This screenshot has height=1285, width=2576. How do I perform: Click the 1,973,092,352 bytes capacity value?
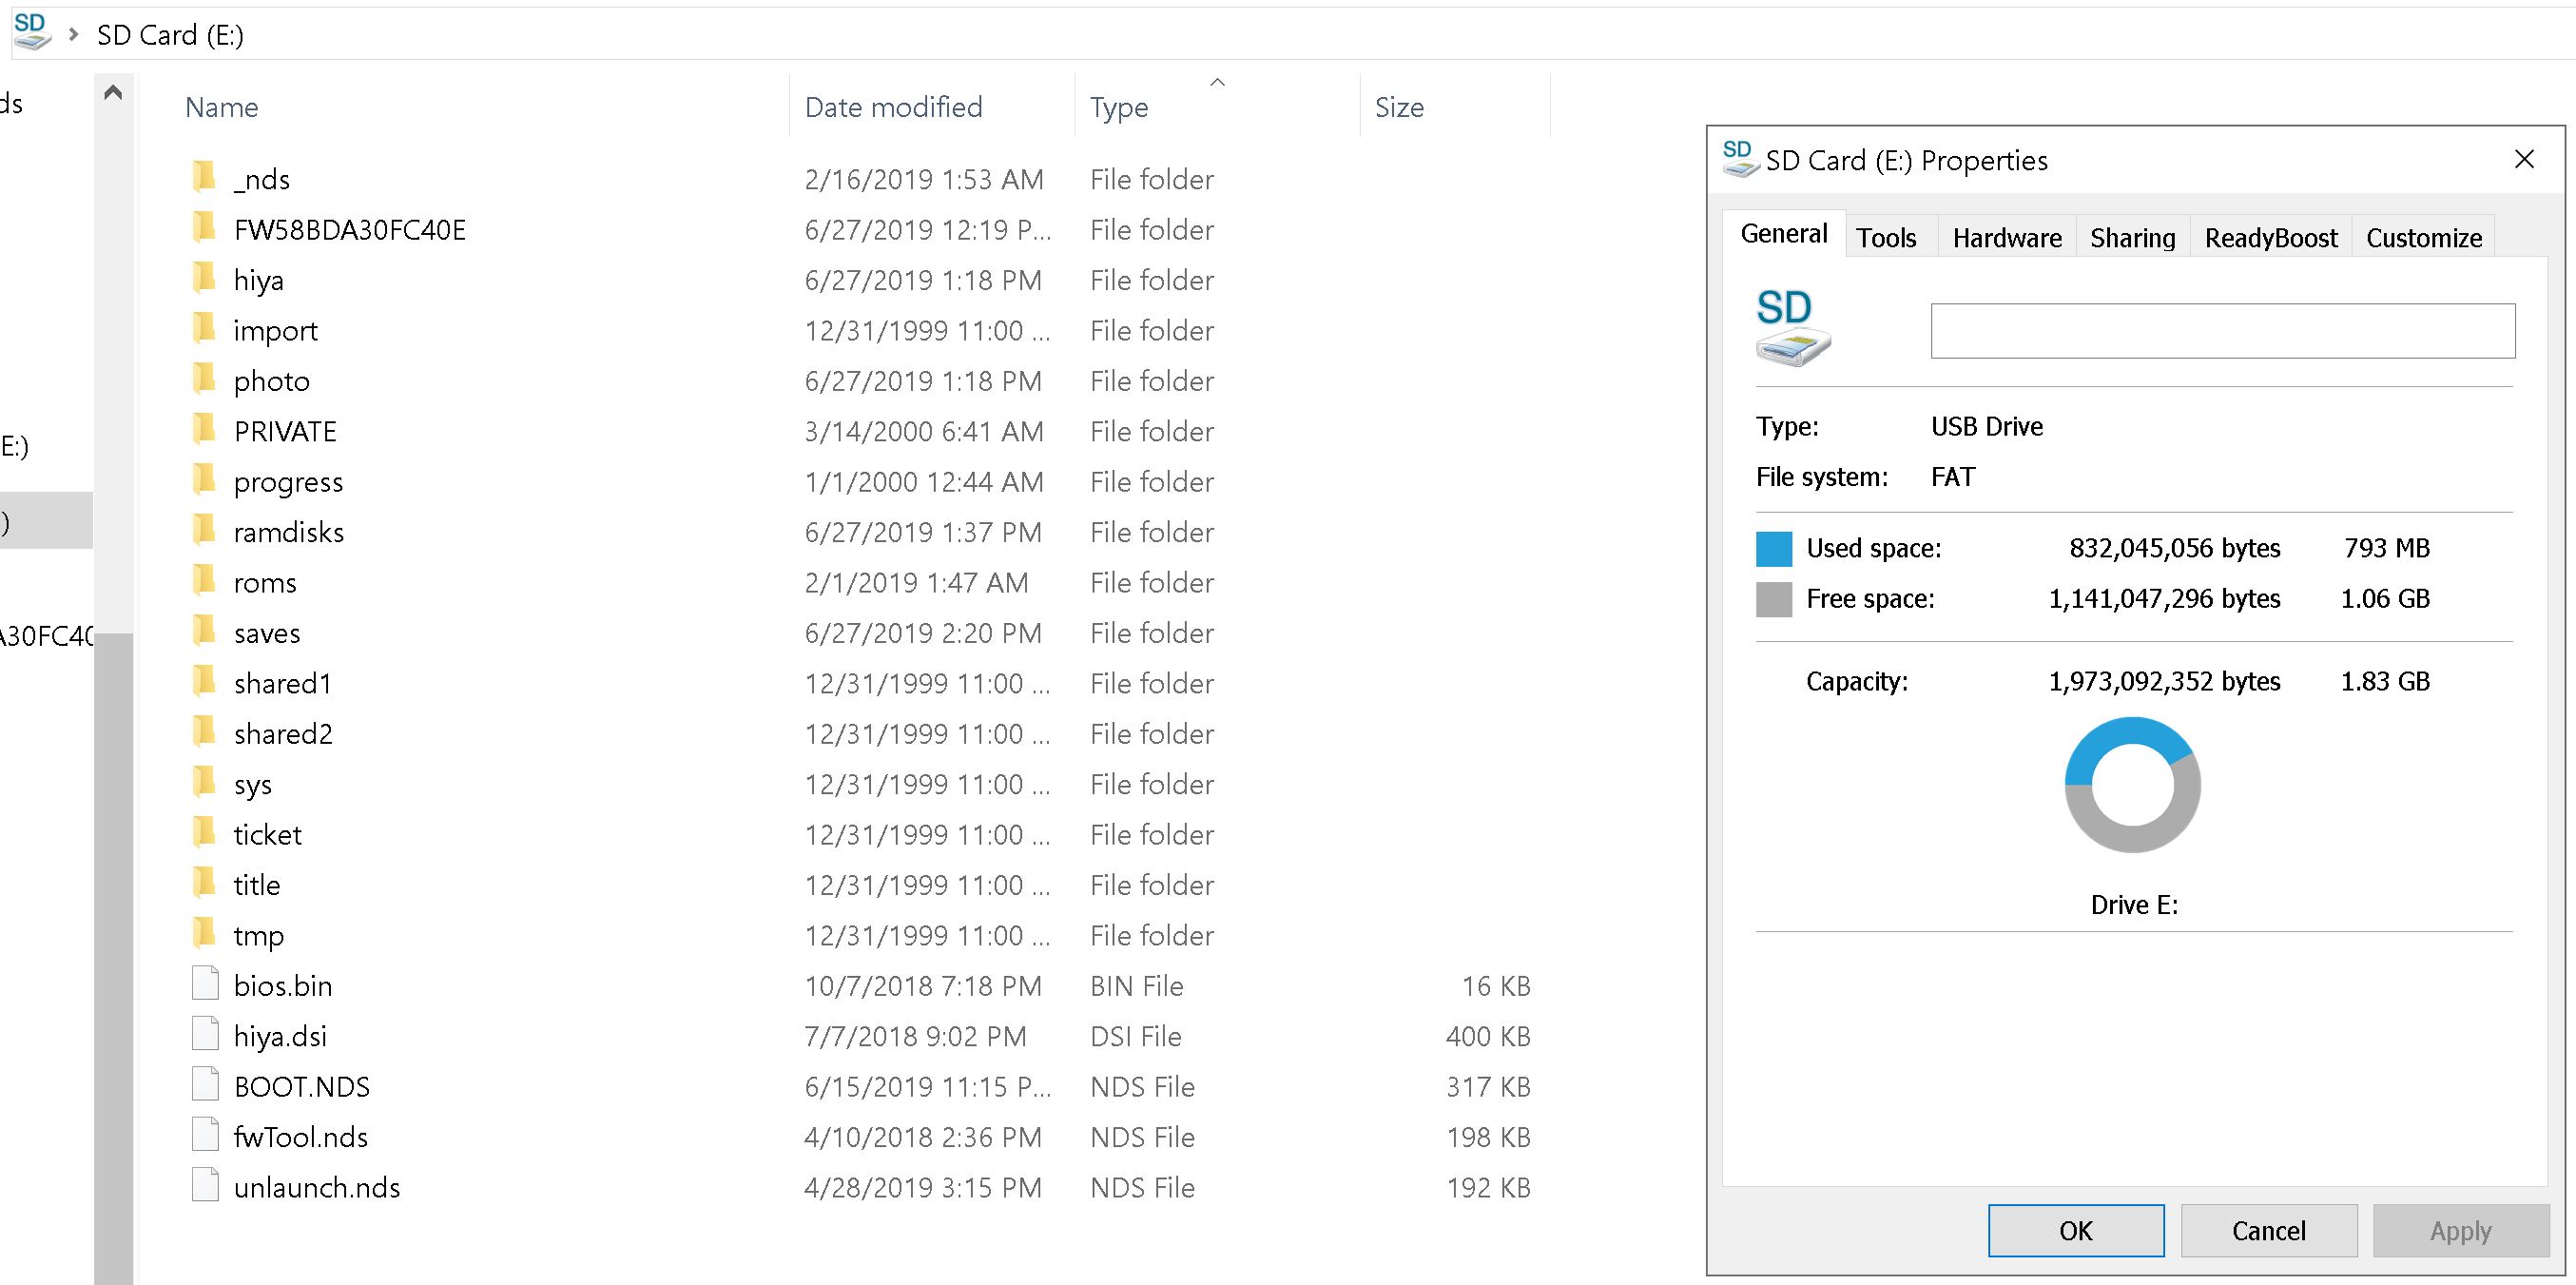pos(2165,681)
